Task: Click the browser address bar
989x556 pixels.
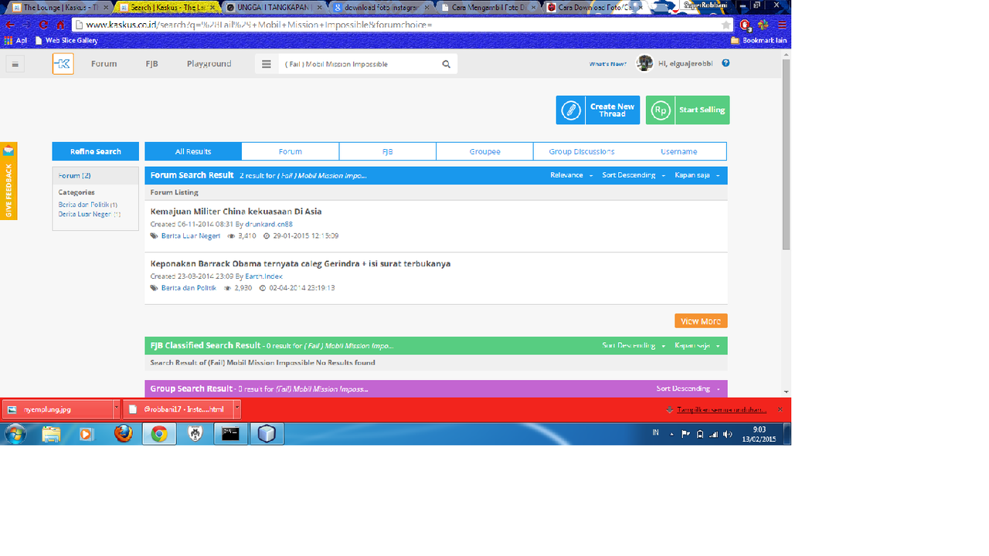Action: point(402,25)
